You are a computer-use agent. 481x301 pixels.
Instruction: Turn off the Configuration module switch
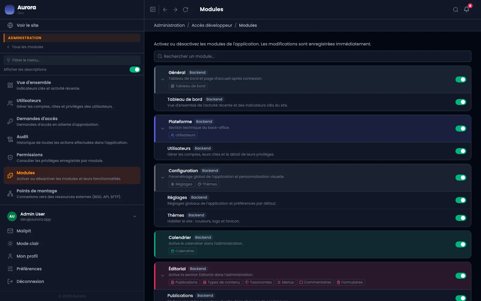point(461,178)
